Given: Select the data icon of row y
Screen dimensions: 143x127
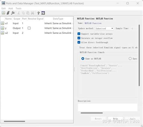Looking at the screenshot, I should [2, 28].
